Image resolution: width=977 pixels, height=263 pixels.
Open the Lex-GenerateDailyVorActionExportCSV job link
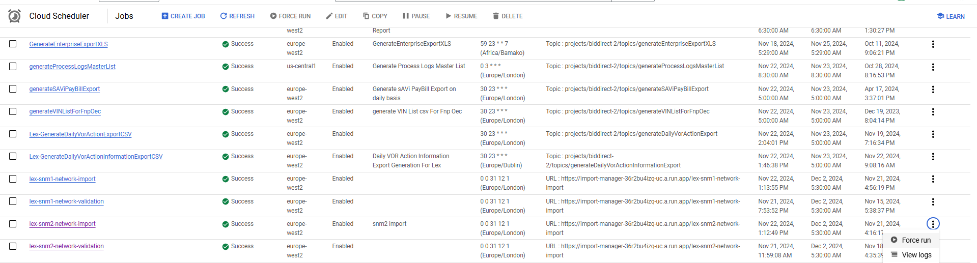click(x=80, y=134)
